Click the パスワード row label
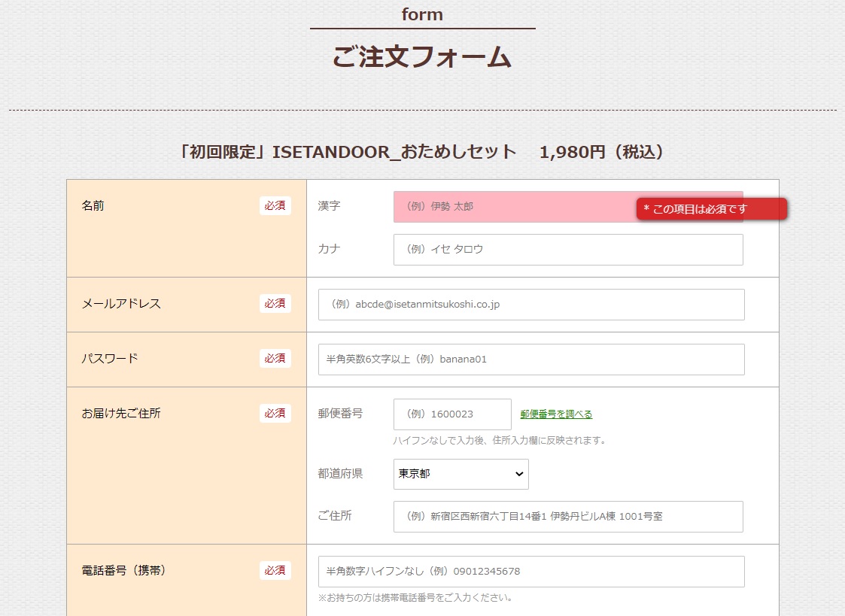Image resolution: width=845 pixels, height=616 pixels. pos(110,359)
